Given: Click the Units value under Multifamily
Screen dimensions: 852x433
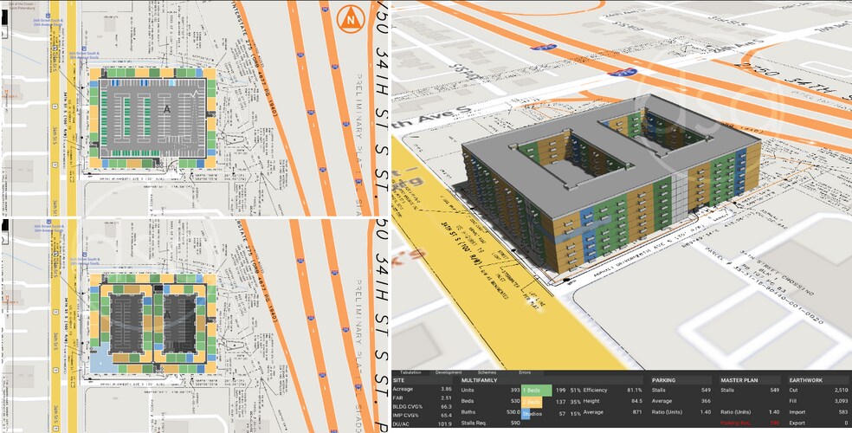Looking at the screenshot, I should [x=514, y=391].
